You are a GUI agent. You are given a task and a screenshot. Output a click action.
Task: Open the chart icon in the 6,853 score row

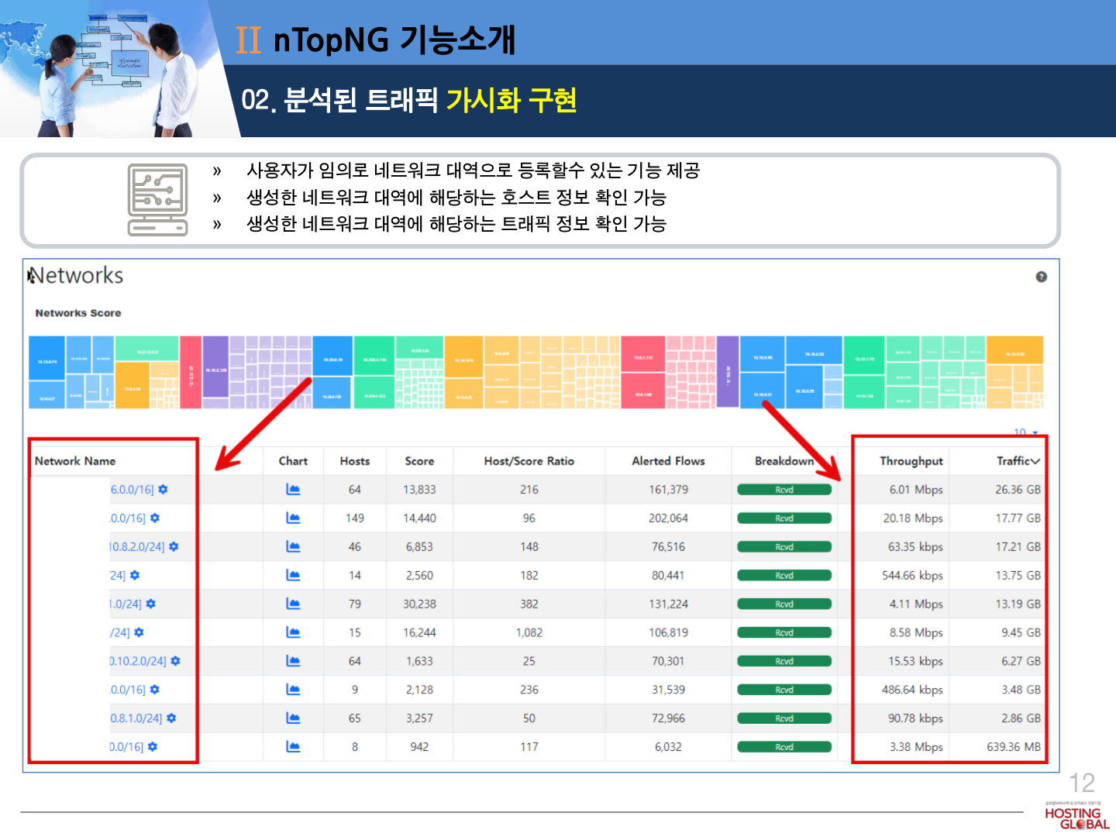[x=293, y=546]
